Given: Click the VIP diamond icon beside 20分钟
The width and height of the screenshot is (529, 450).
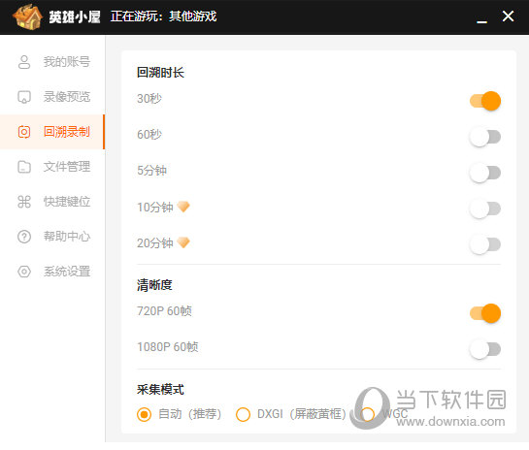Looking at the screenshot, I should tap(183, 242).
